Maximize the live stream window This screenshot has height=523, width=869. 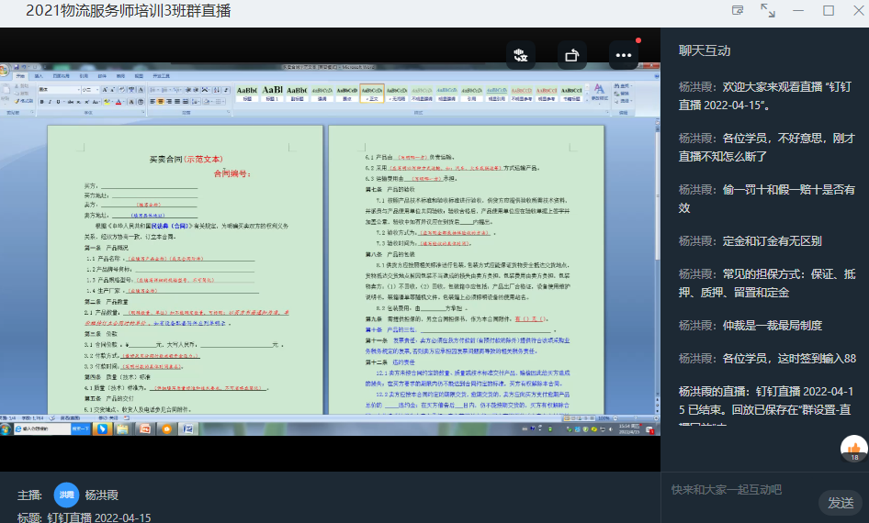pyautogui.click(x=828, y=10)
